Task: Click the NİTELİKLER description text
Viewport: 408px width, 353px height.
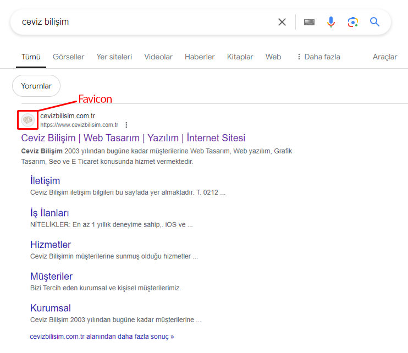Action: point(112,224)
